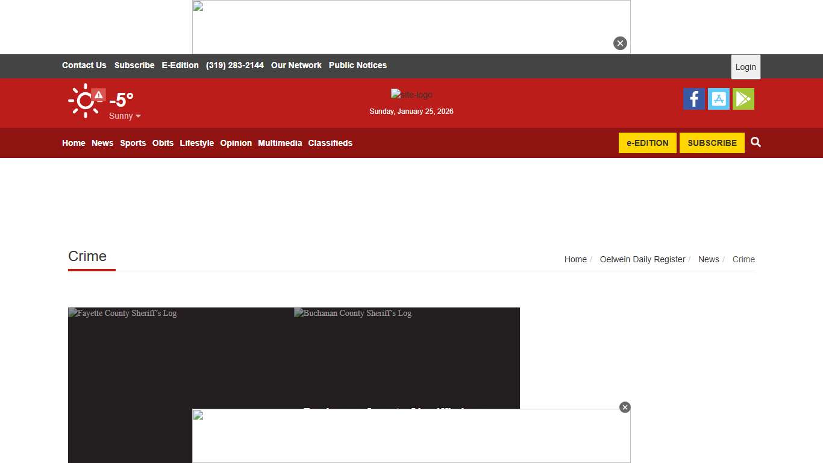Click the site logo image
Viewport: 823px width, 463px height.
tap(411, 95)
